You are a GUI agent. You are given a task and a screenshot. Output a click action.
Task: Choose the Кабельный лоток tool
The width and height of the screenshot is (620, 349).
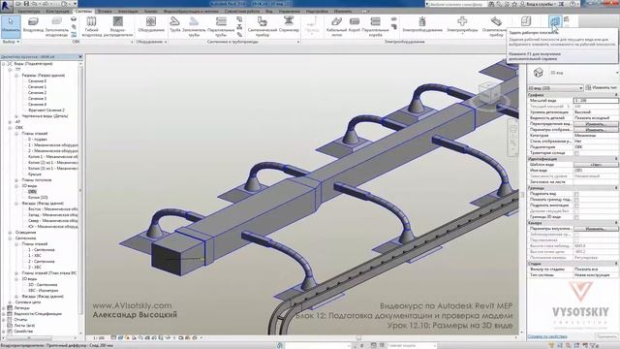coord(336,26)
